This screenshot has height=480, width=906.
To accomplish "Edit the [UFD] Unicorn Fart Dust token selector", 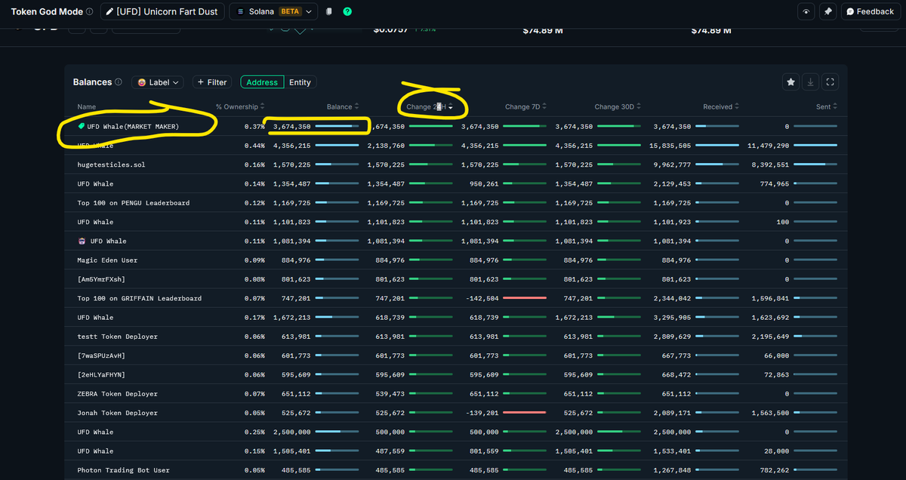I will (162, 12).
